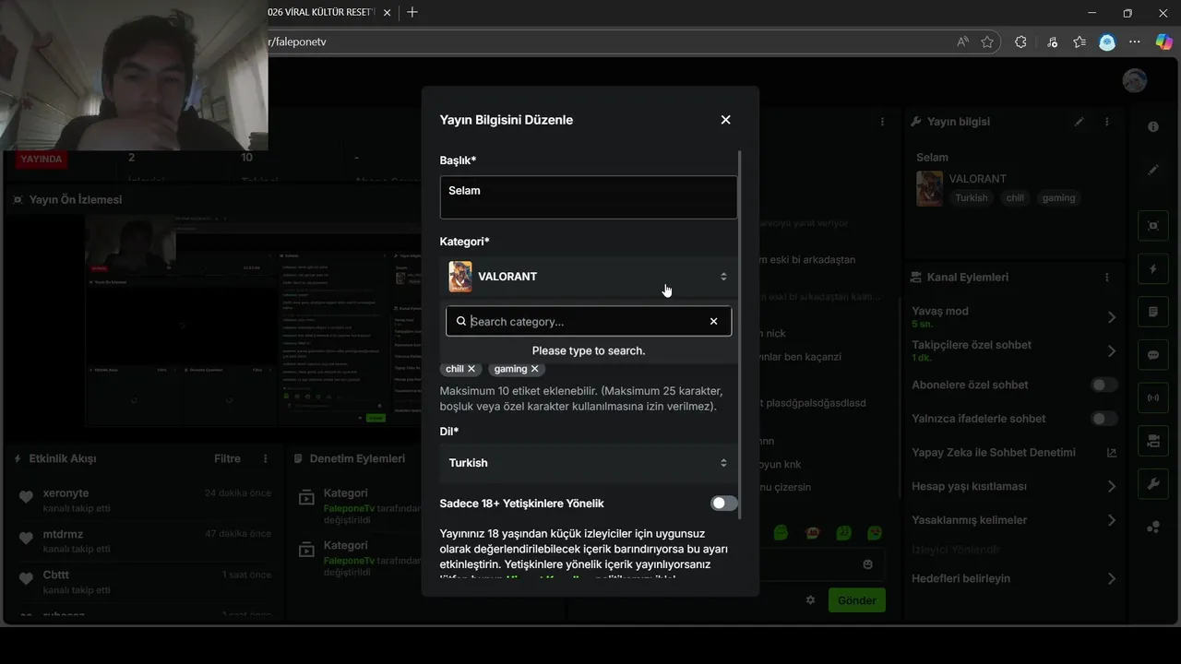Viewport: 1181px width, 664px height.
Task: Click the Turkish tag in Yayın bilgisi
Action: 971,197
